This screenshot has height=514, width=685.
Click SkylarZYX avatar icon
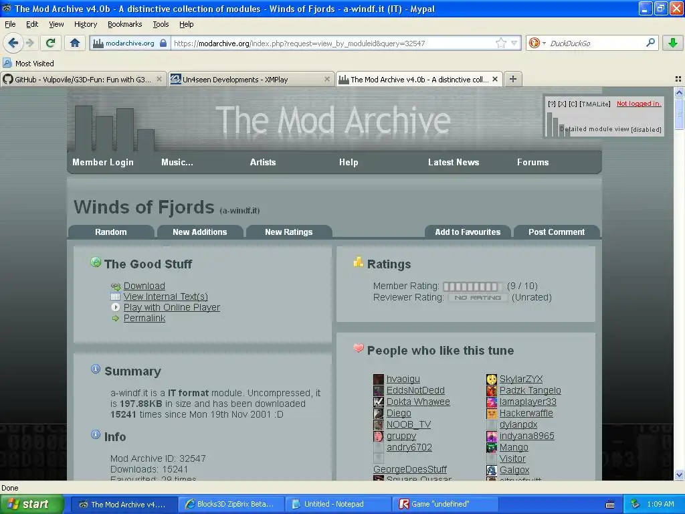coord(492,379)
